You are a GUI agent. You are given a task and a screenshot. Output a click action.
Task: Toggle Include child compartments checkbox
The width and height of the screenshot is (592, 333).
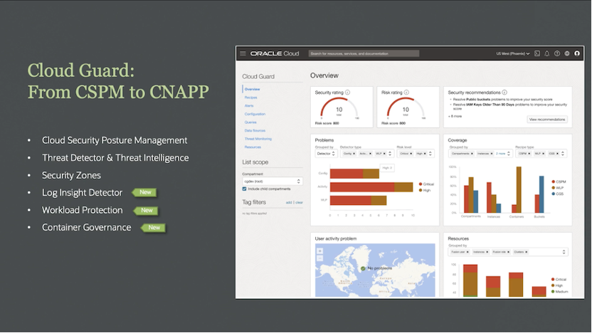tap(244, 189)
